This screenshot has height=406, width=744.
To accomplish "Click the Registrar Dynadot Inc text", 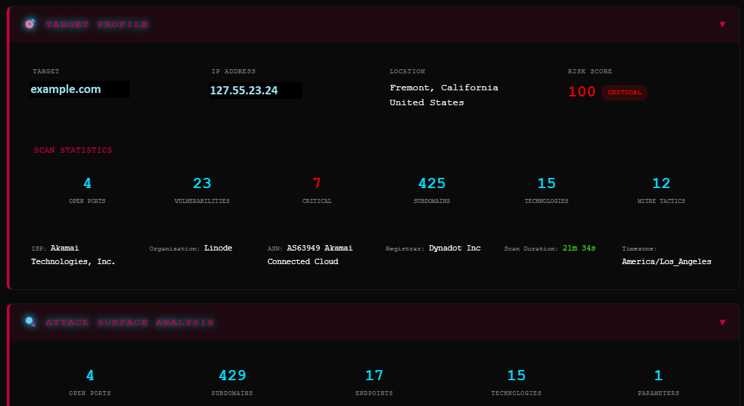I will click(454, 248).
